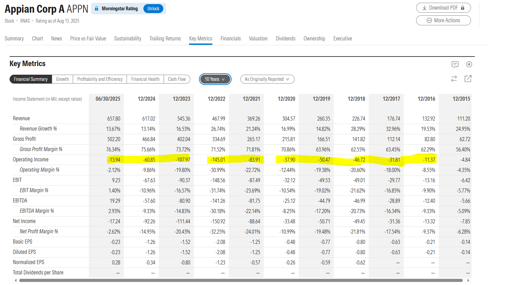Click the 19.29 EBITDA value
Screen dimensions: 506x285
[x=115, y=201]
